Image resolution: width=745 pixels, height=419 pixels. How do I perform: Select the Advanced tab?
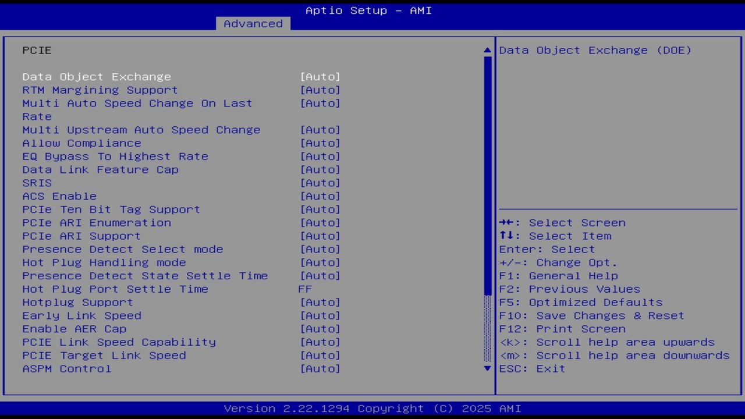pyautogui.click(x=253, y=23)
